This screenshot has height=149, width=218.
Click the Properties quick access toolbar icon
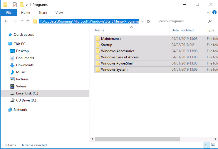click(15, 5)
